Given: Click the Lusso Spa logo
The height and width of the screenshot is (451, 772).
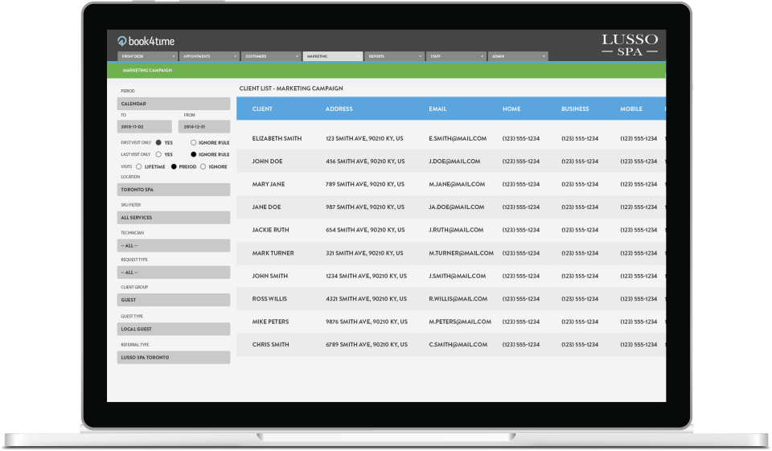Looking at the screenshot, I should (630, 44).
